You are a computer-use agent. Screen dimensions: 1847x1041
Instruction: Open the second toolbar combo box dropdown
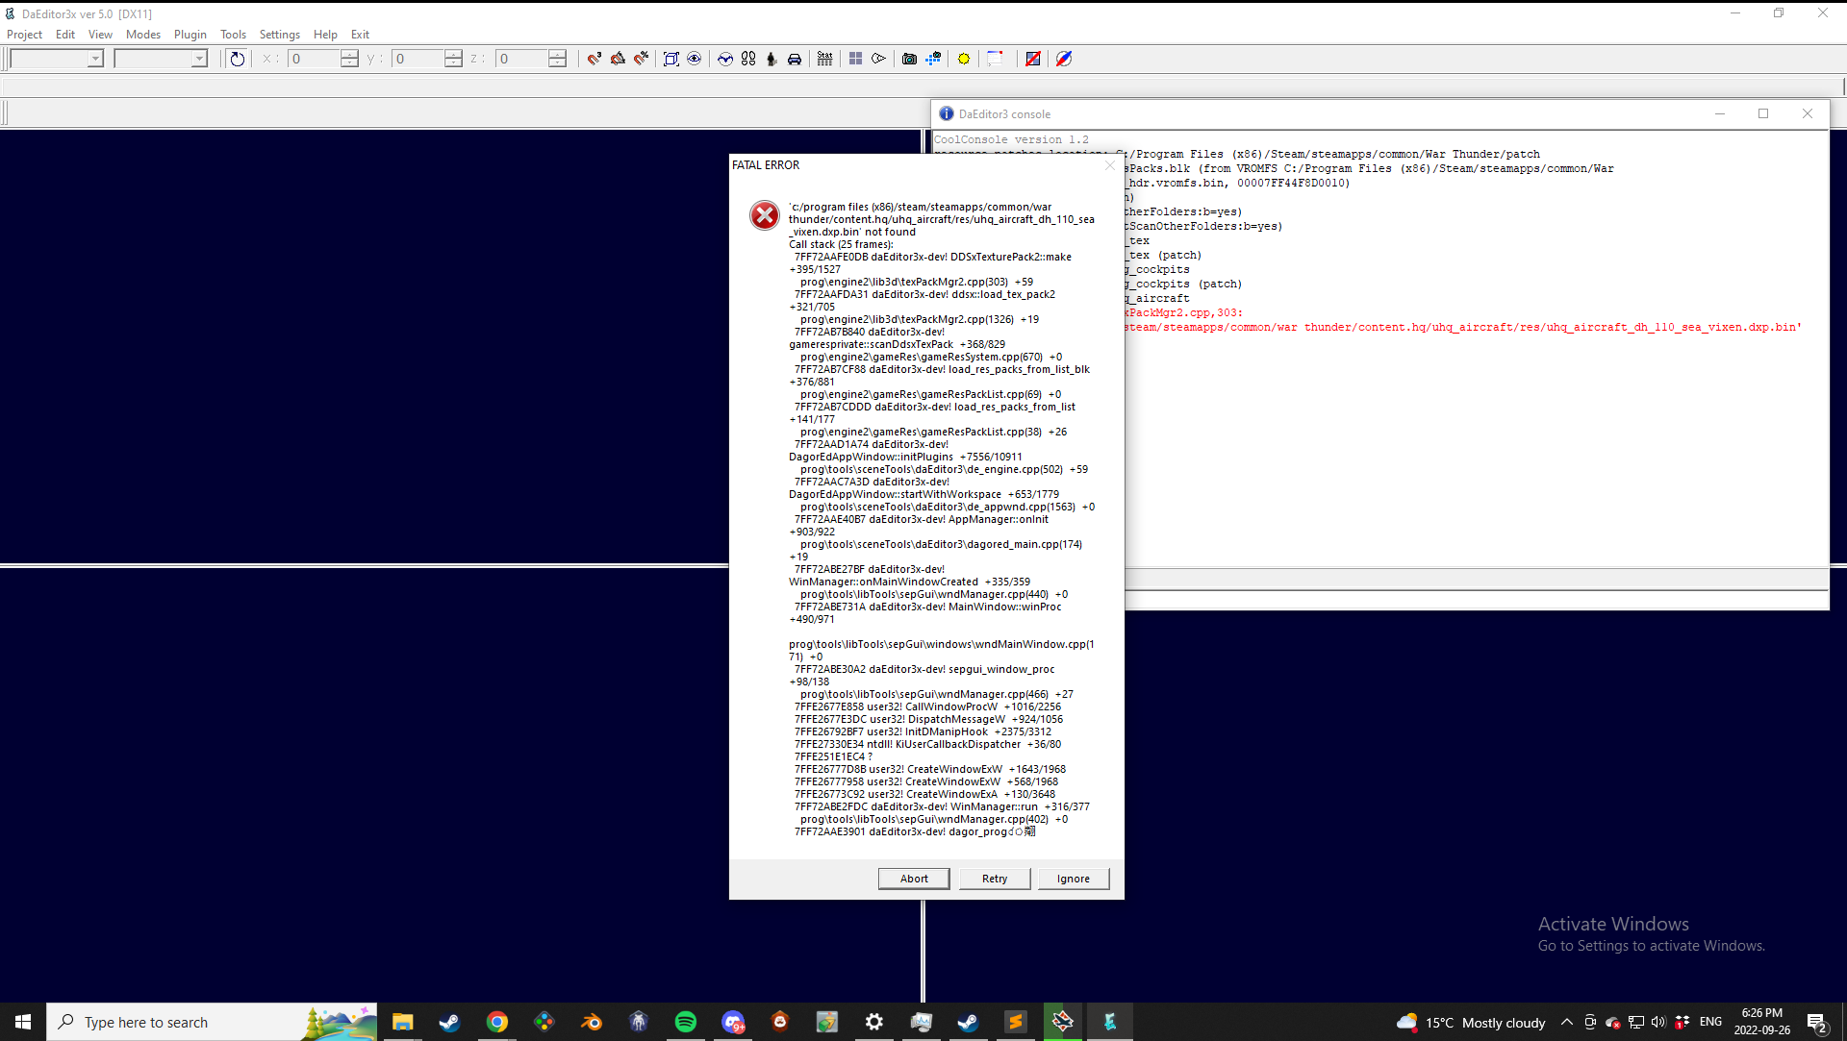pos(199,59)
